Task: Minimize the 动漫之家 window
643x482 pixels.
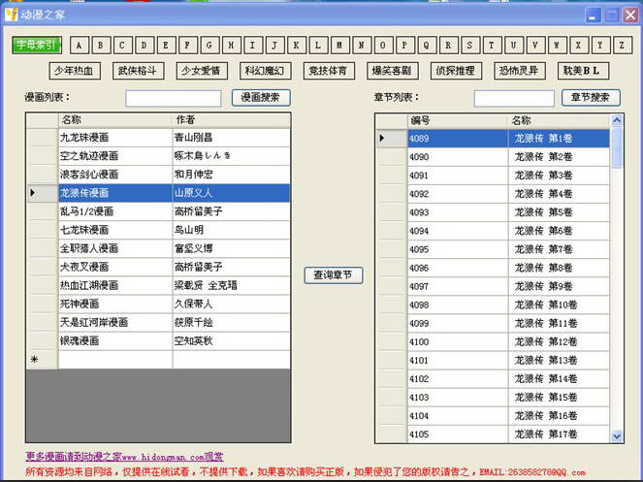Action: click(592, 16)
